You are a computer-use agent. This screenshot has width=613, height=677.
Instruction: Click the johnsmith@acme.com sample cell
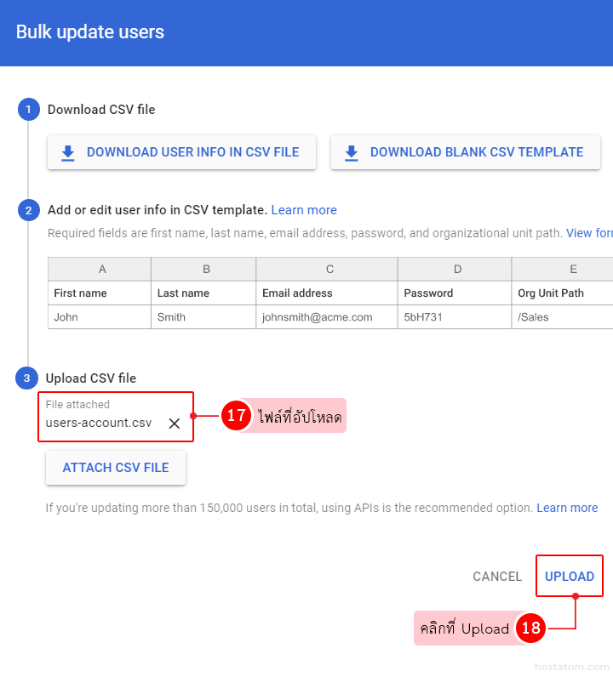pyautogui.click(x=317, y=317)
